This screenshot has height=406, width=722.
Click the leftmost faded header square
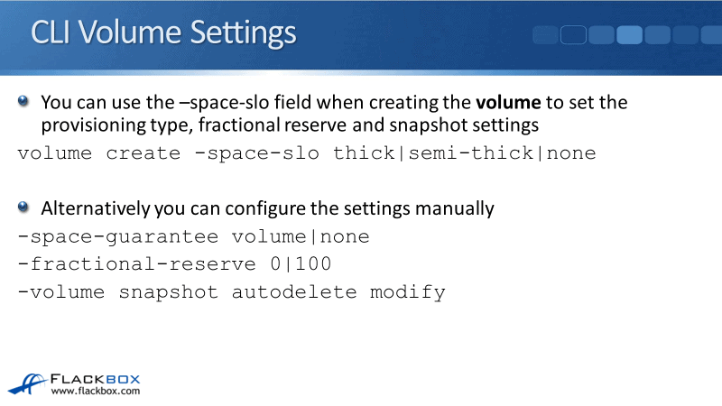(x=546, y=35)
